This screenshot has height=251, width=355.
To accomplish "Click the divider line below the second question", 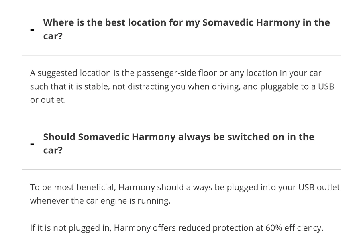I will [x=182, y=169].
